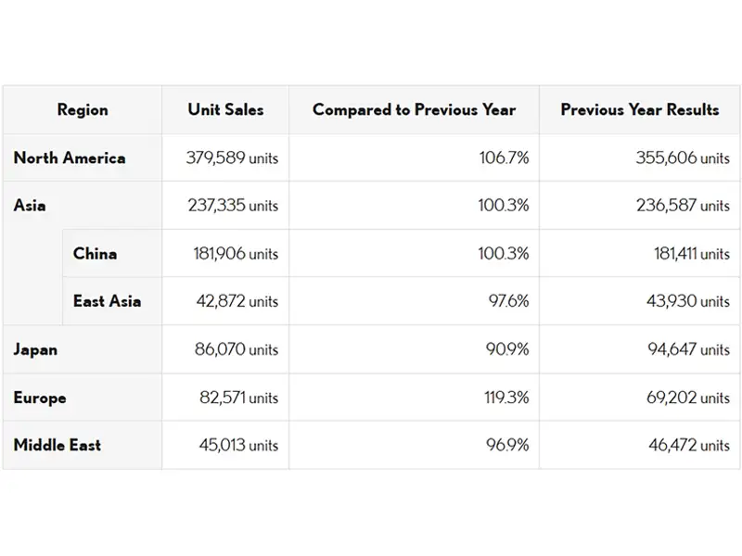Click the China sub-region label
Viewport: 742px width, 556px height.
tap(96, 253)
